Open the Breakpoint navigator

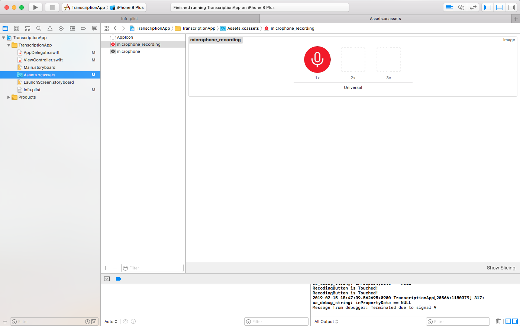pos(83,28)
